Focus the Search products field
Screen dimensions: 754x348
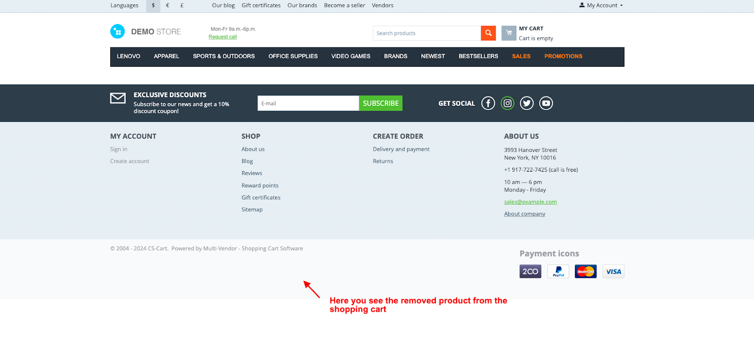(x=426, y=33)
